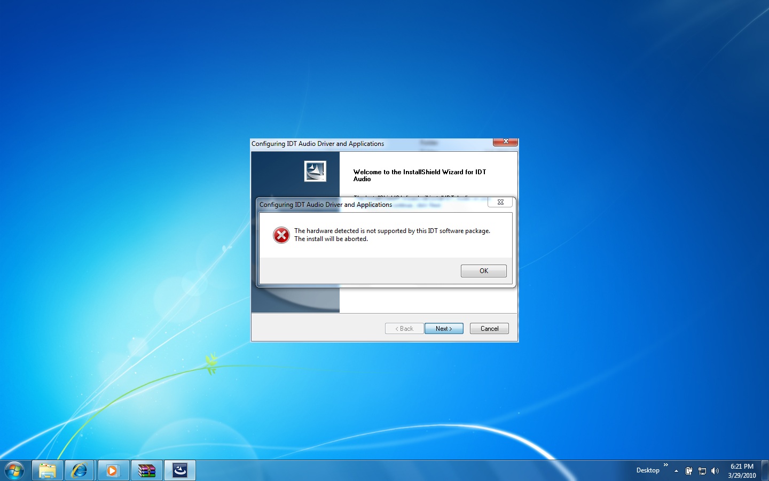
Task: Select the IDT installer taskbar button
Action: click(180, 470)
